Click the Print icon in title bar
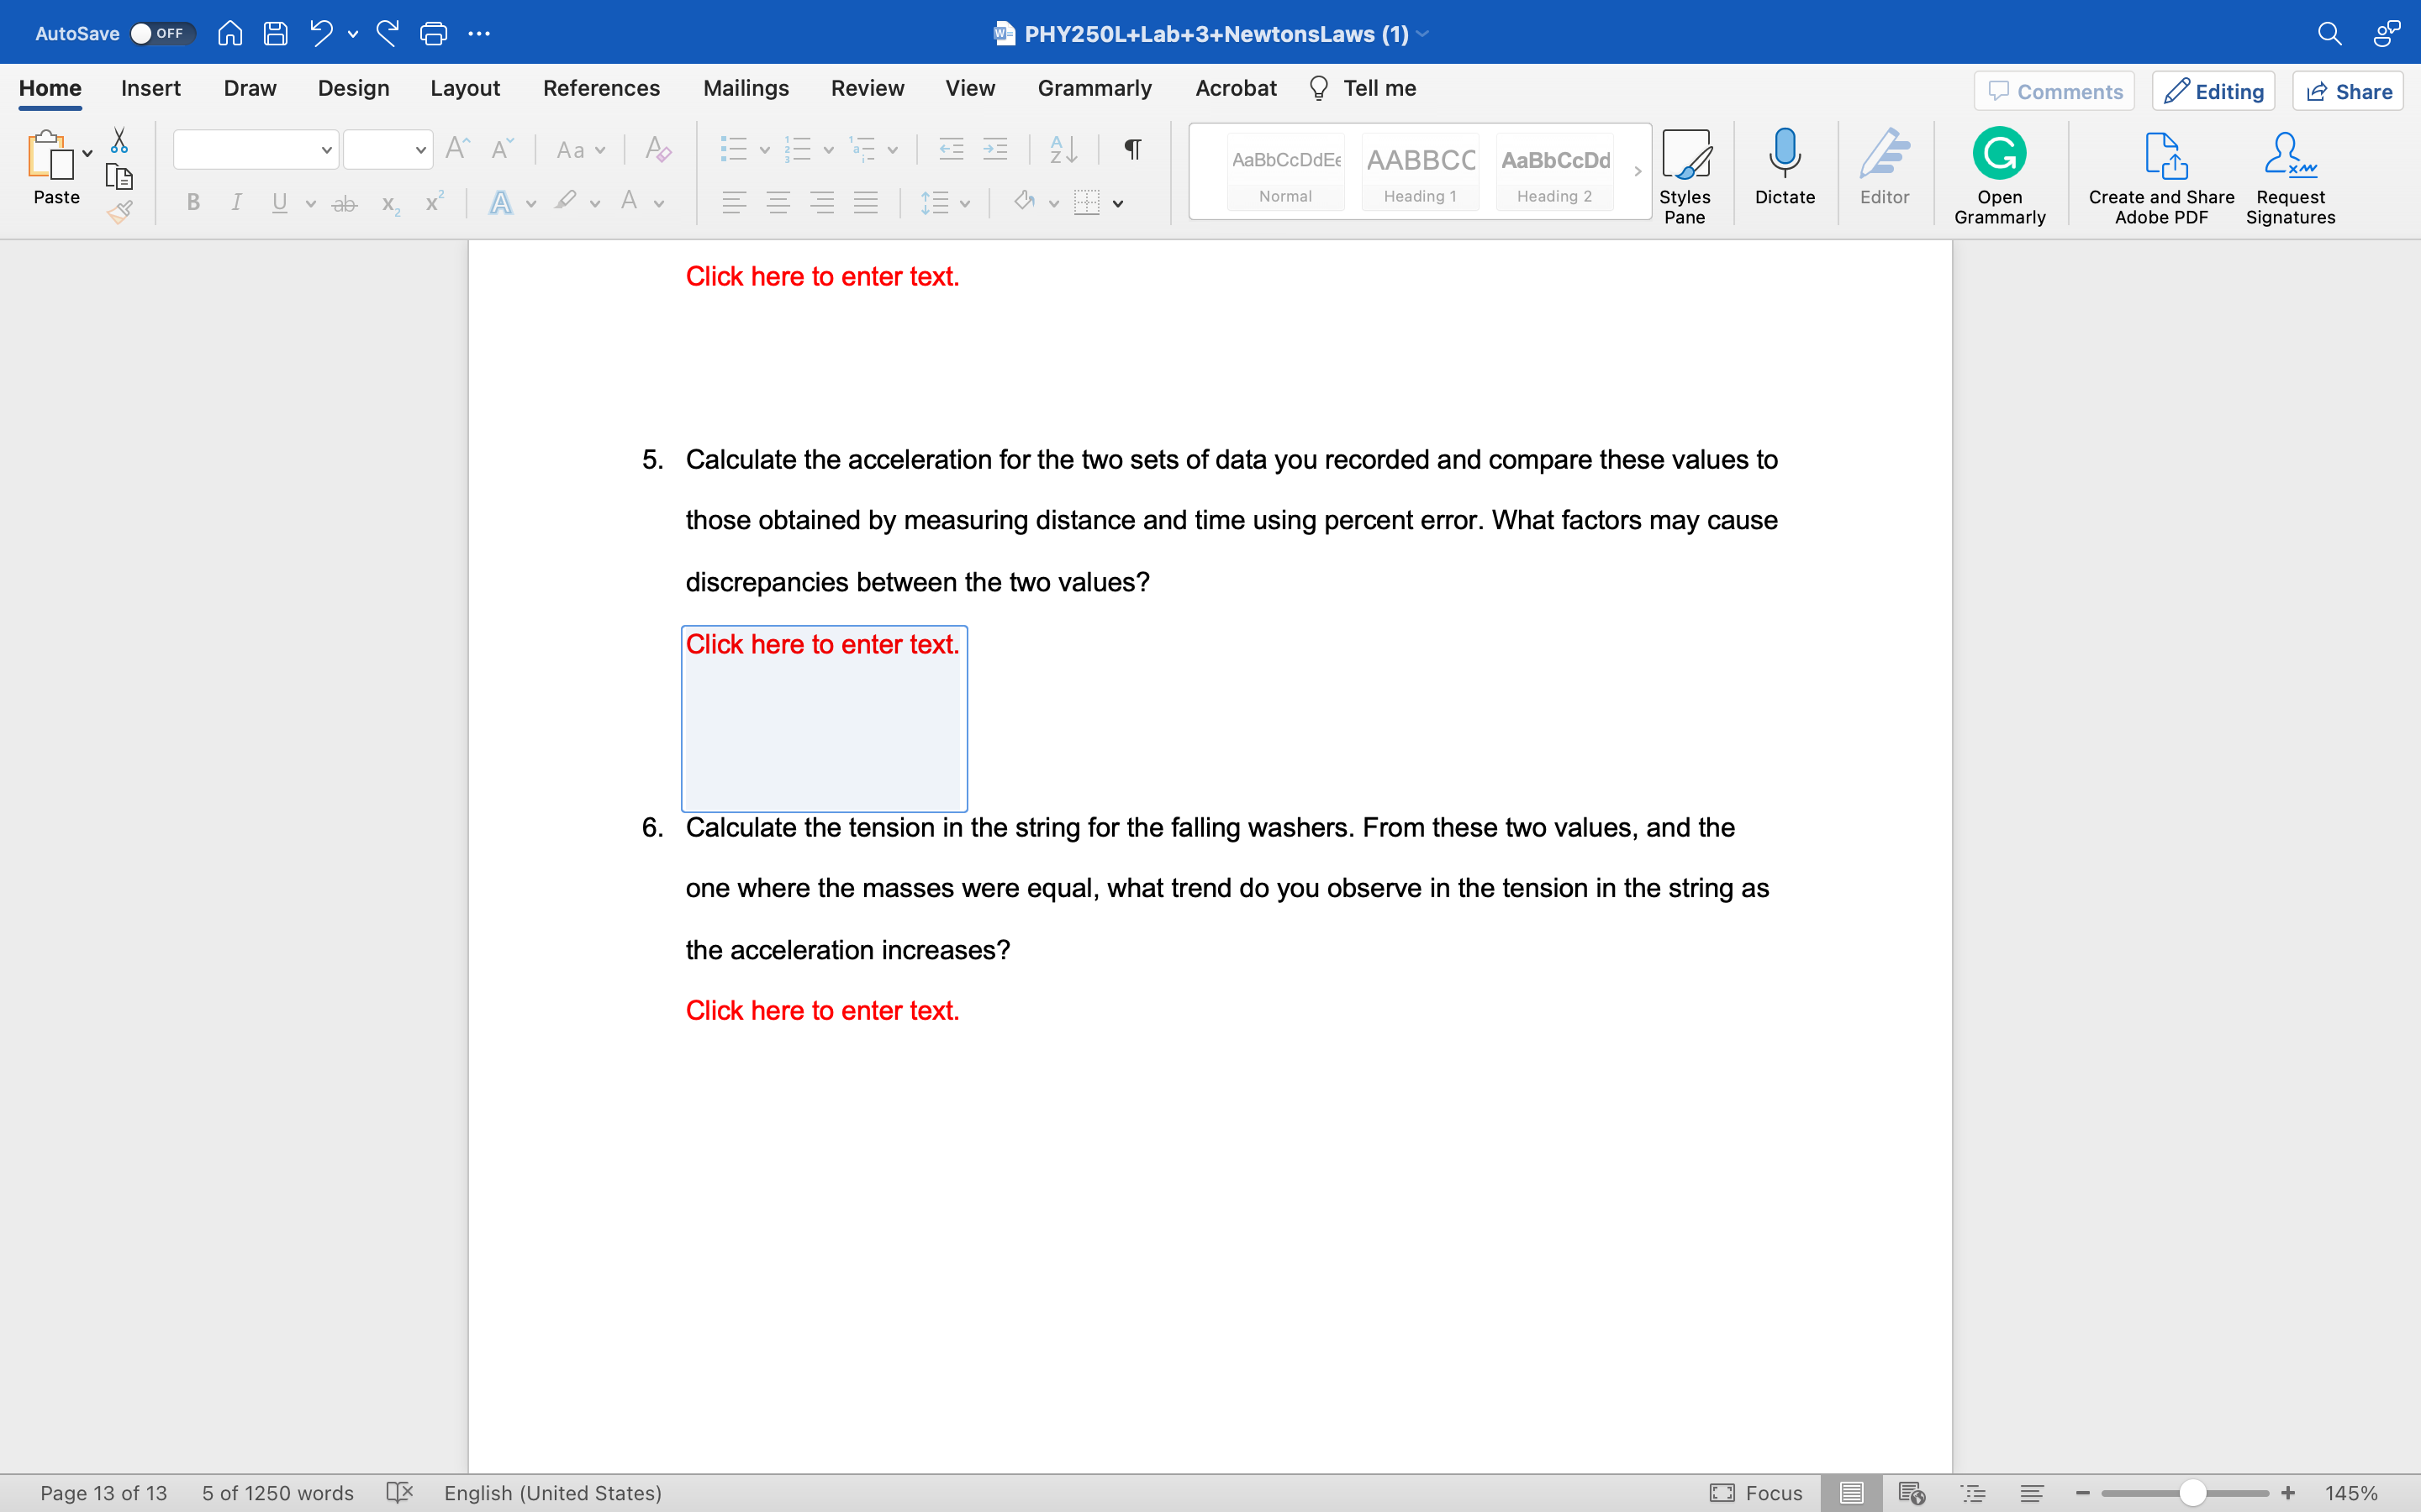 tap(433, 34)
